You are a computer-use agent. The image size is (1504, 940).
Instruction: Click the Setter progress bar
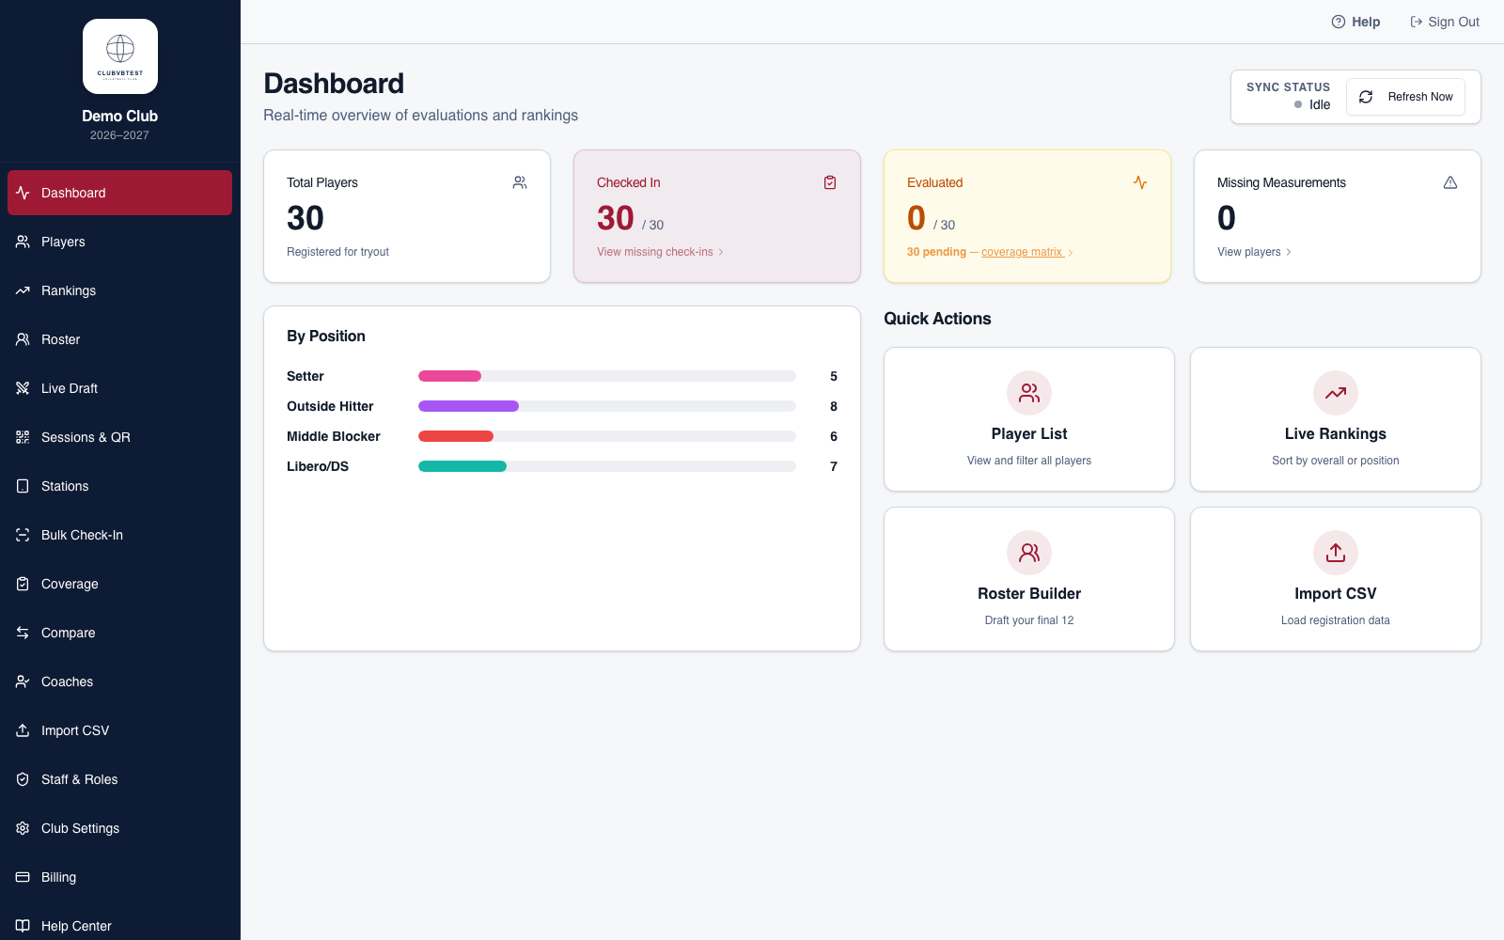point(607,376)
